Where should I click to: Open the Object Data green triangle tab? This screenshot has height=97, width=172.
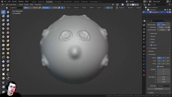pos(144,67)
